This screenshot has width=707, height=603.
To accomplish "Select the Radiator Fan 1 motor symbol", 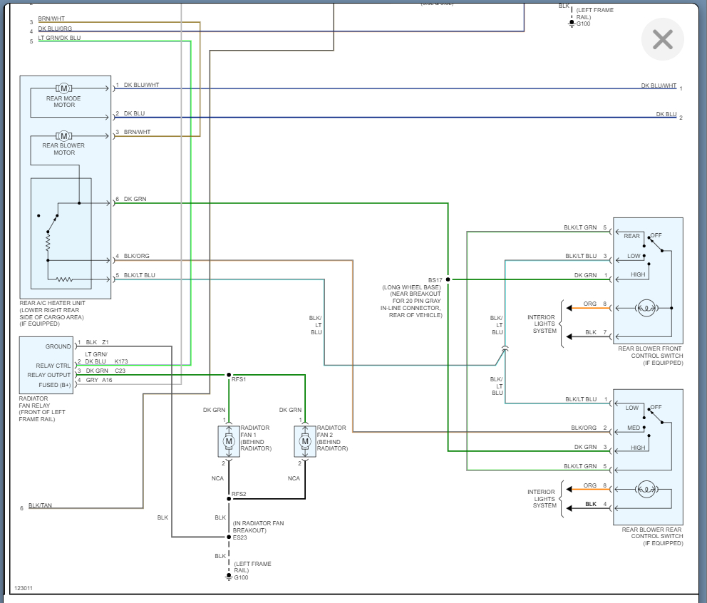I will (x=229, y=441).
